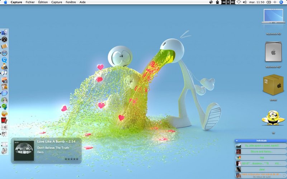Open the brown folded-paper app in dock
Viewport: 287px width, 179px height.
4,46
